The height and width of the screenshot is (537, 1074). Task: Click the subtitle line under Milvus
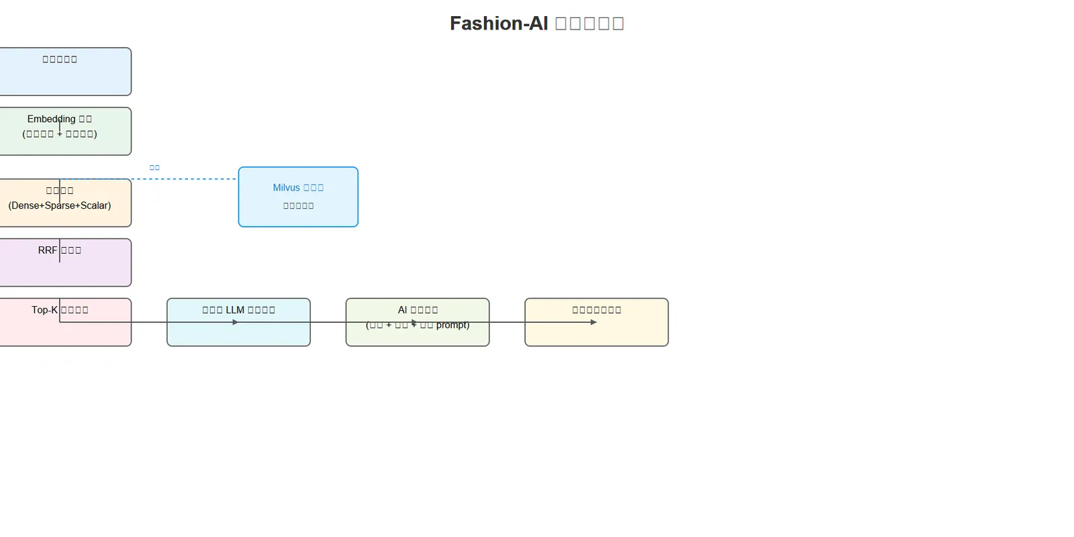(298, 205)
